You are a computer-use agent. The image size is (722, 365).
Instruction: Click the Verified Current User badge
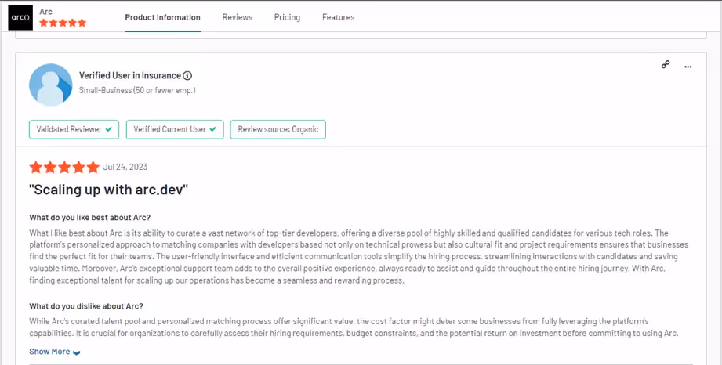point(175,129)
